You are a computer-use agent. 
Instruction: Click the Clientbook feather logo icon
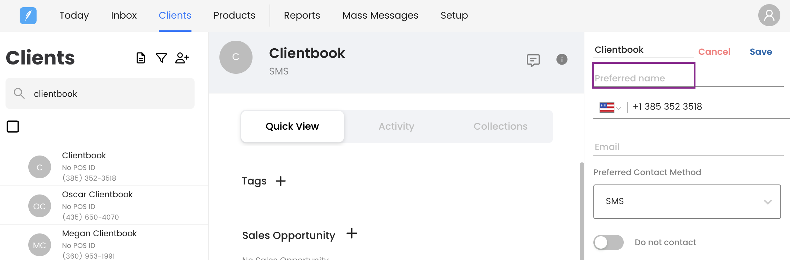[28, 16]
